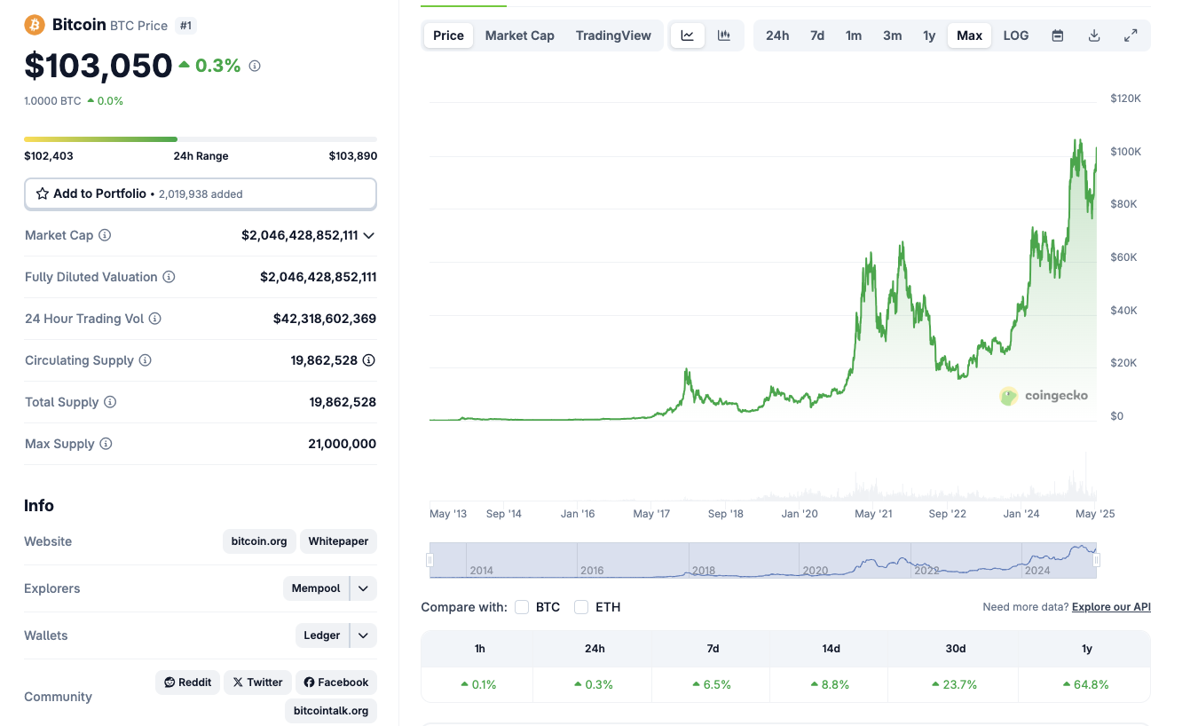1198x726 pixels.
Task: Click the Explore our API link
Action: 1111,607
